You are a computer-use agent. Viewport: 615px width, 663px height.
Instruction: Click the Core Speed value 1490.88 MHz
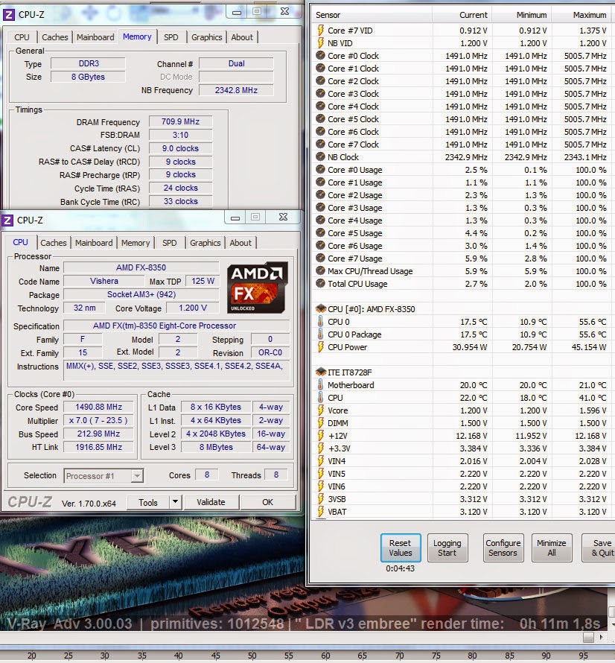point(98,407)
